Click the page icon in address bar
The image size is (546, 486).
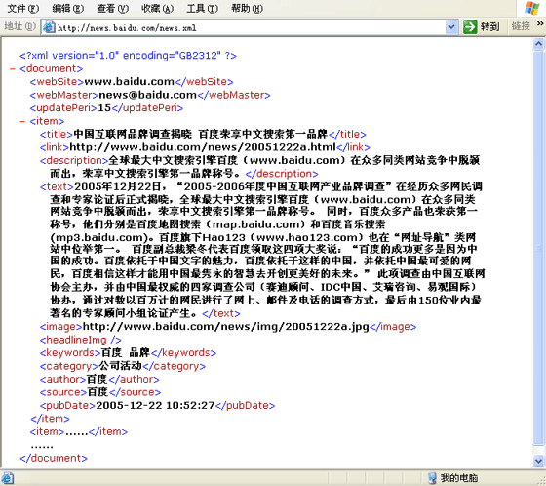tap(49, 27)
